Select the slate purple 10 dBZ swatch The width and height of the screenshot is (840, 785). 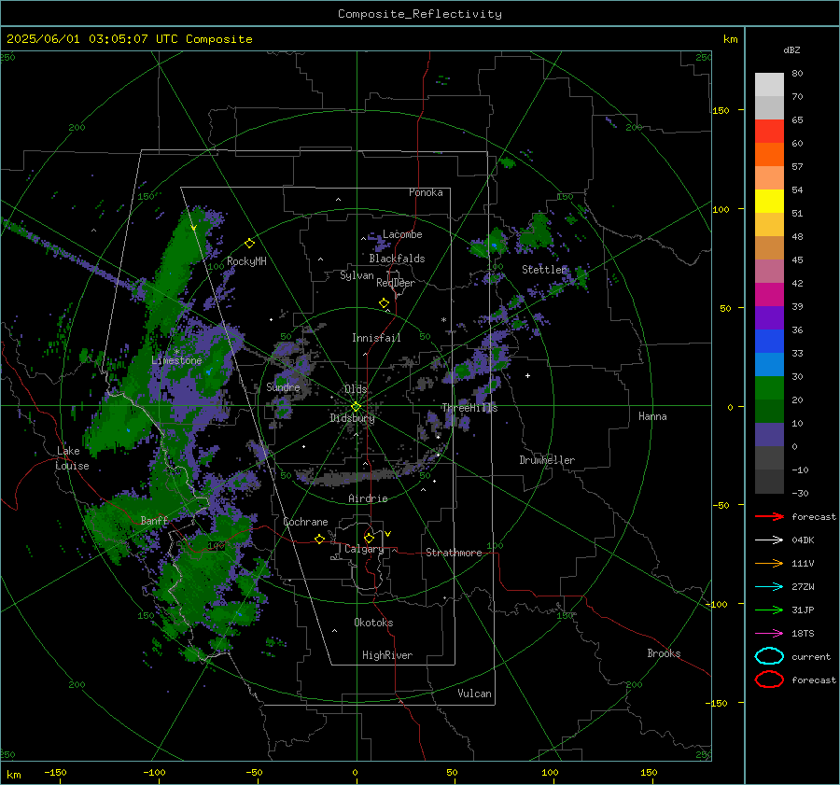click(x=769, y=435)
